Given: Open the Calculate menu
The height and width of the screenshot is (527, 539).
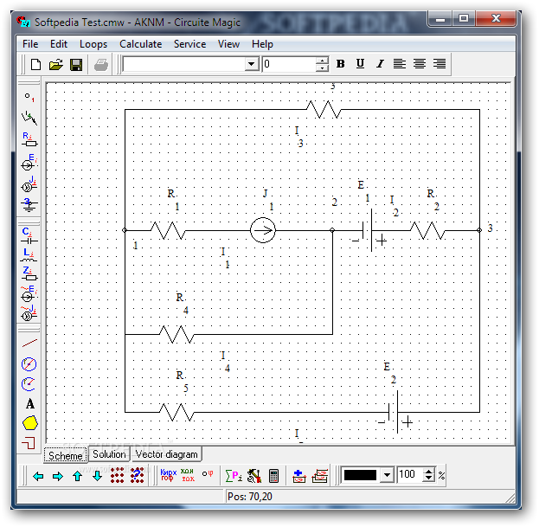Looking at the screenshot, I should (x=141, y=44).
